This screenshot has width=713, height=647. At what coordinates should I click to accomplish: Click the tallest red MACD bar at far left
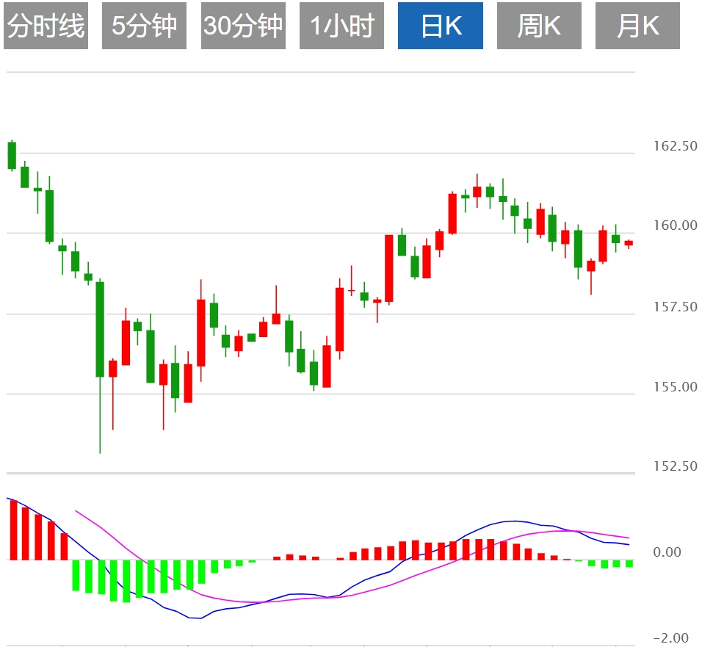pyautogui.click(x=13, y=529)
